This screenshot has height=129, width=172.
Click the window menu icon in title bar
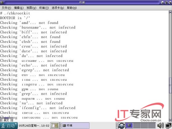coord(2,2)
